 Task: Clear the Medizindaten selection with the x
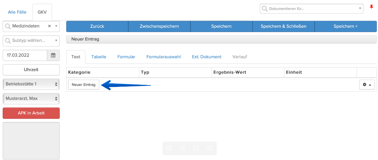point(49,26)
